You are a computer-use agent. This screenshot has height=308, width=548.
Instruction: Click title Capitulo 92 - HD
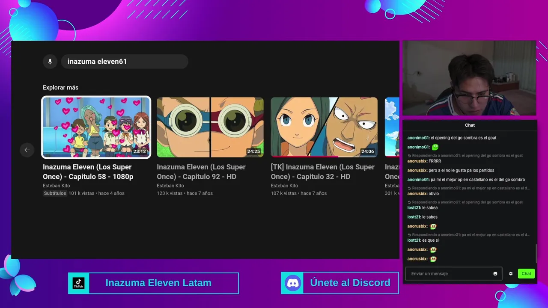[x=201, y=172]
